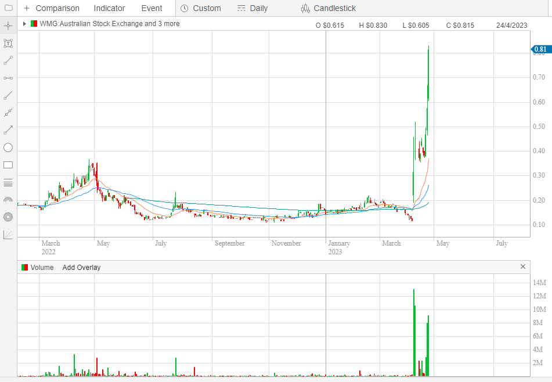Select the extended dashed line tool

click(x=8, y=113)
